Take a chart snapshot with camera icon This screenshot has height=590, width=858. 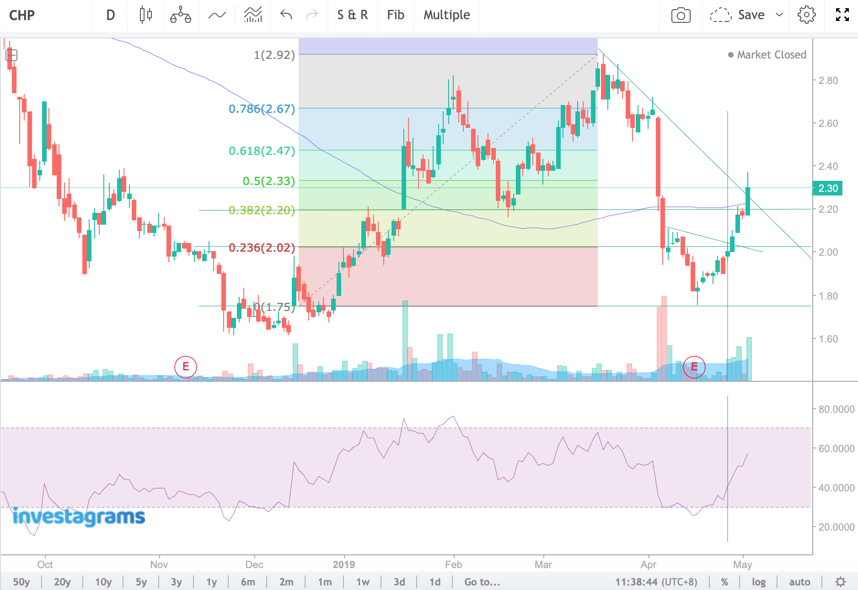(681, 15)
